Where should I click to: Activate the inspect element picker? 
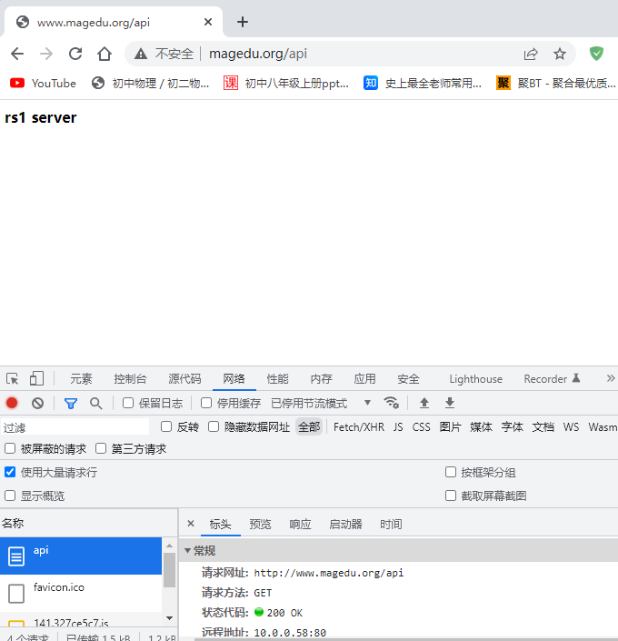click(x=12, y=378)
